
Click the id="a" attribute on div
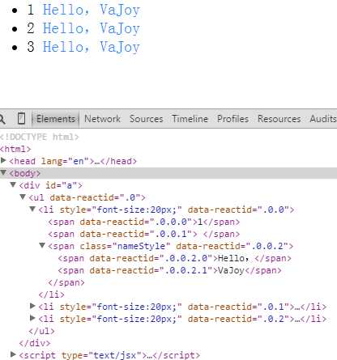tap(62, 185)
